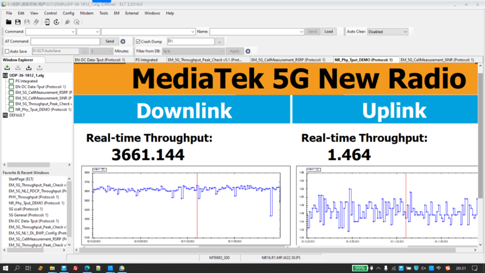This screenshot has height=273, width=485.
Task: Toggle the PS Integrated checkbox in tree
Action: (11, 81)
